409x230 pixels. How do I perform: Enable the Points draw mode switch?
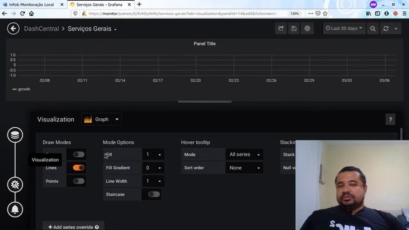(x=79, y=181)
